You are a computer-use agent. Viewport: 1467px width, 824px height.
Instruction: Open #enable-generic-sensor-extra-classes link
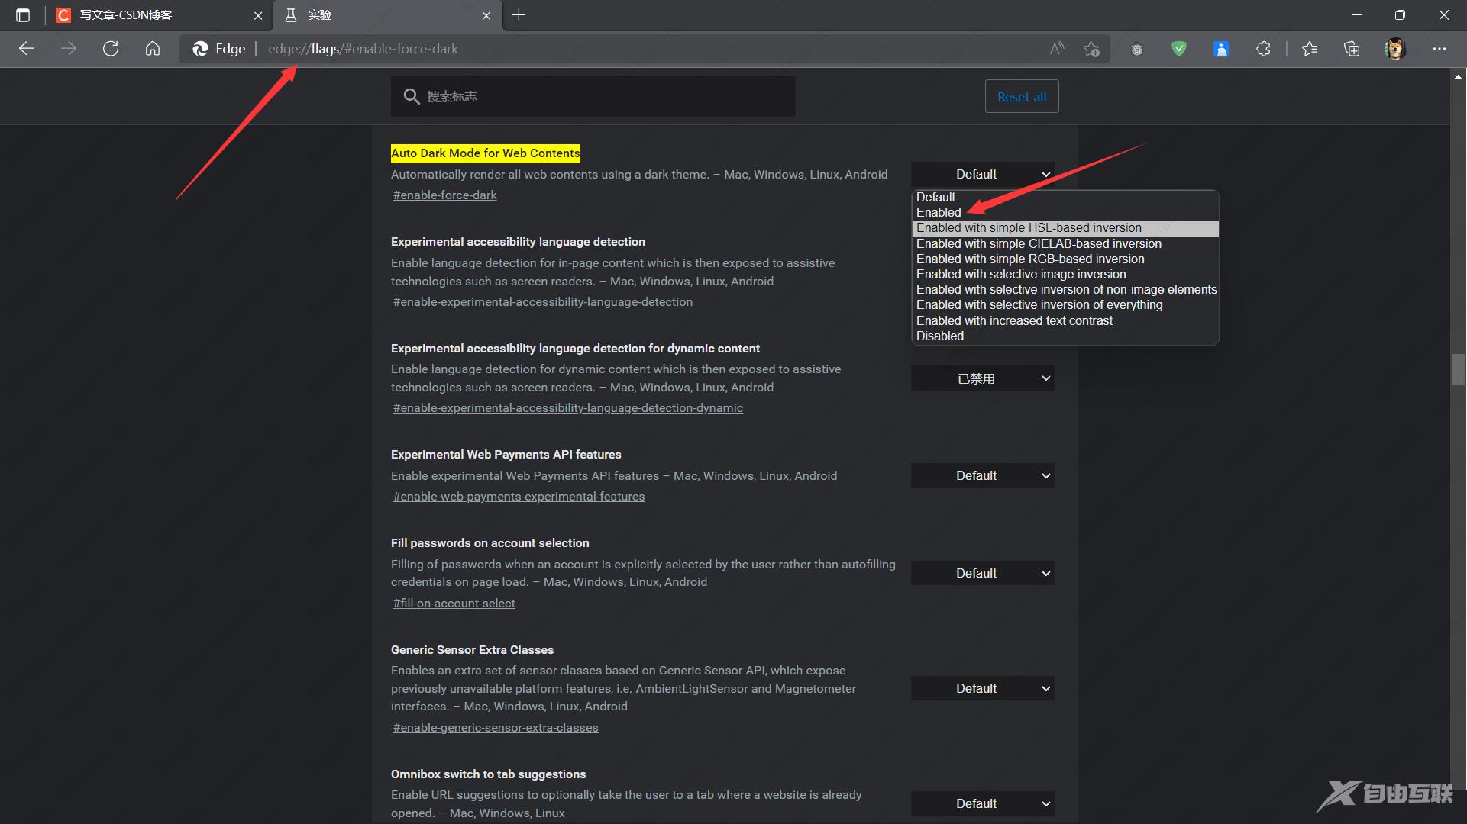click(495, 728)
